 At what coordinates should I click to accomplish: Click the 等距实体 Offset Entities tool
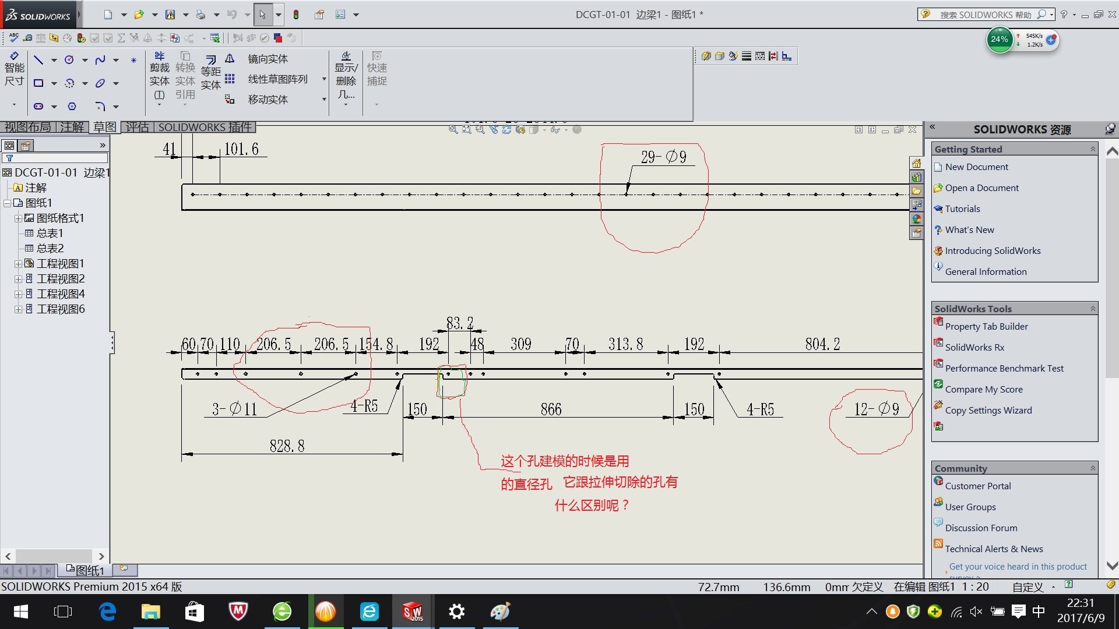pyautogui.click(x=211, y=73)
